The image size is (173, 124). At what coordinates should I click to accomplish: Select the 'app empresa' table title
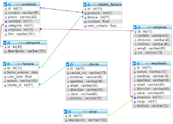pos(157,27)
